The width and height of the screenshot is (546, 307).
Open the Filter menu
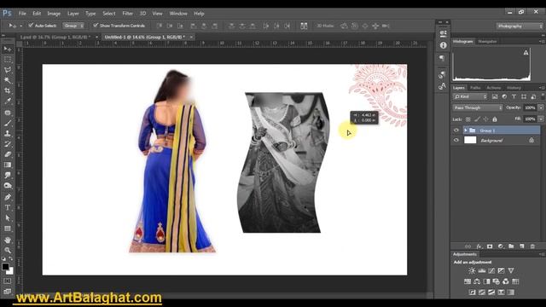coord(127,14)
